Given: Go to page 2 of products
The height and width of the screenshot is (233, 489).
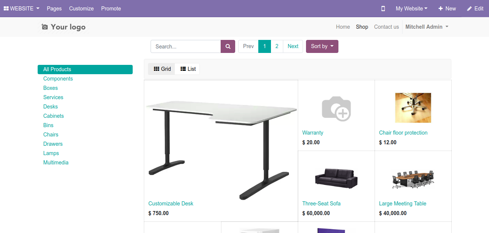Looking at the screenshot, I should pos(277,47).
